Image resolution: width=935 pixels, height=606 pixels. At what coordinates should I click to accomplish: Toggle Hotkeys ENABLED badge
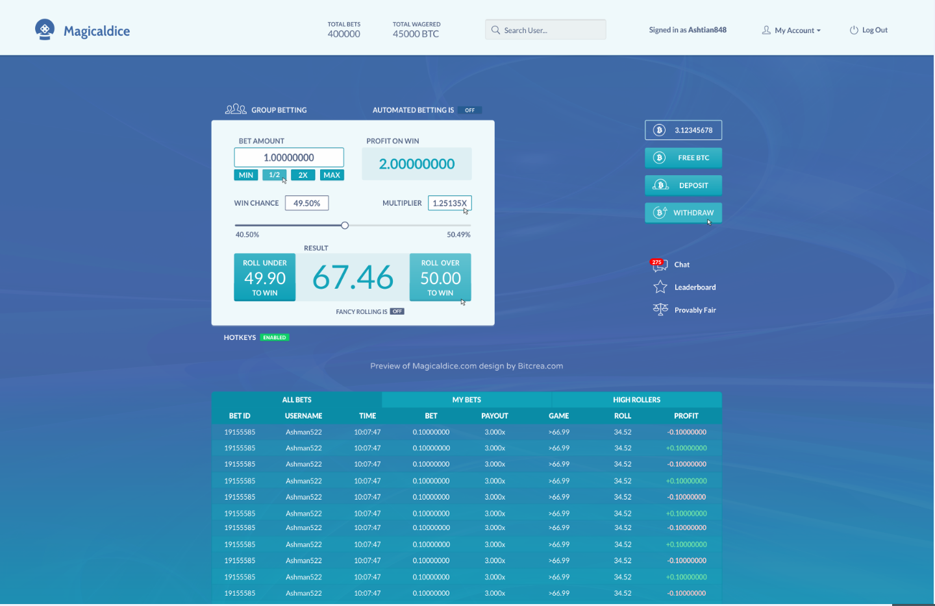[275, 337]
